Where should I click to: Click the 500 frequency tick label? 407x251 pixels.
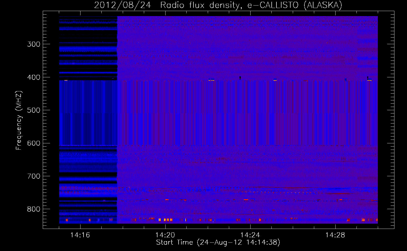tap(34, 110)
